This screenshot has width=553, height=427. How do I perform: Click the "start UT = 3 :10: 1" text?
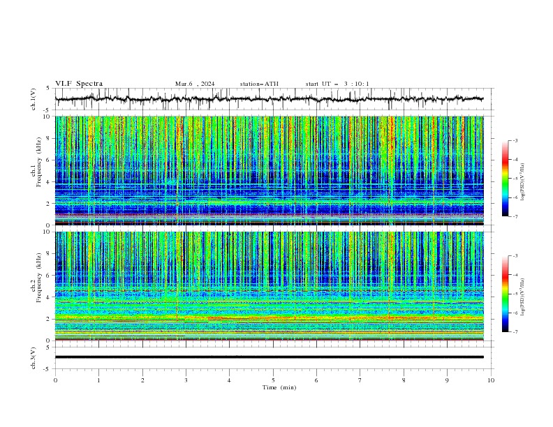click(x=337, y=84)
